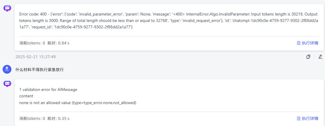The height and width of the screenshot is (126, 325).
Task: Click the pencil edit icon beside the timestamp
Action: (320, 57)
